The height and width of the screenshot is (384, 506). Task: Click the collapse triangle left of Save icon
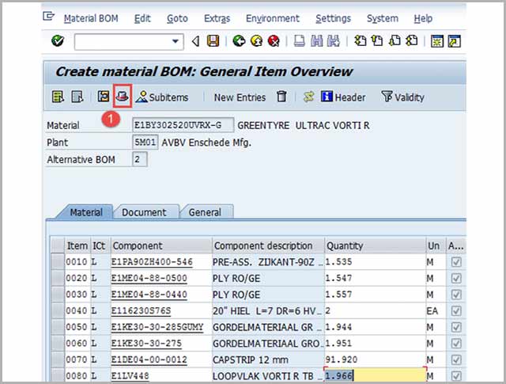(195, 41)
